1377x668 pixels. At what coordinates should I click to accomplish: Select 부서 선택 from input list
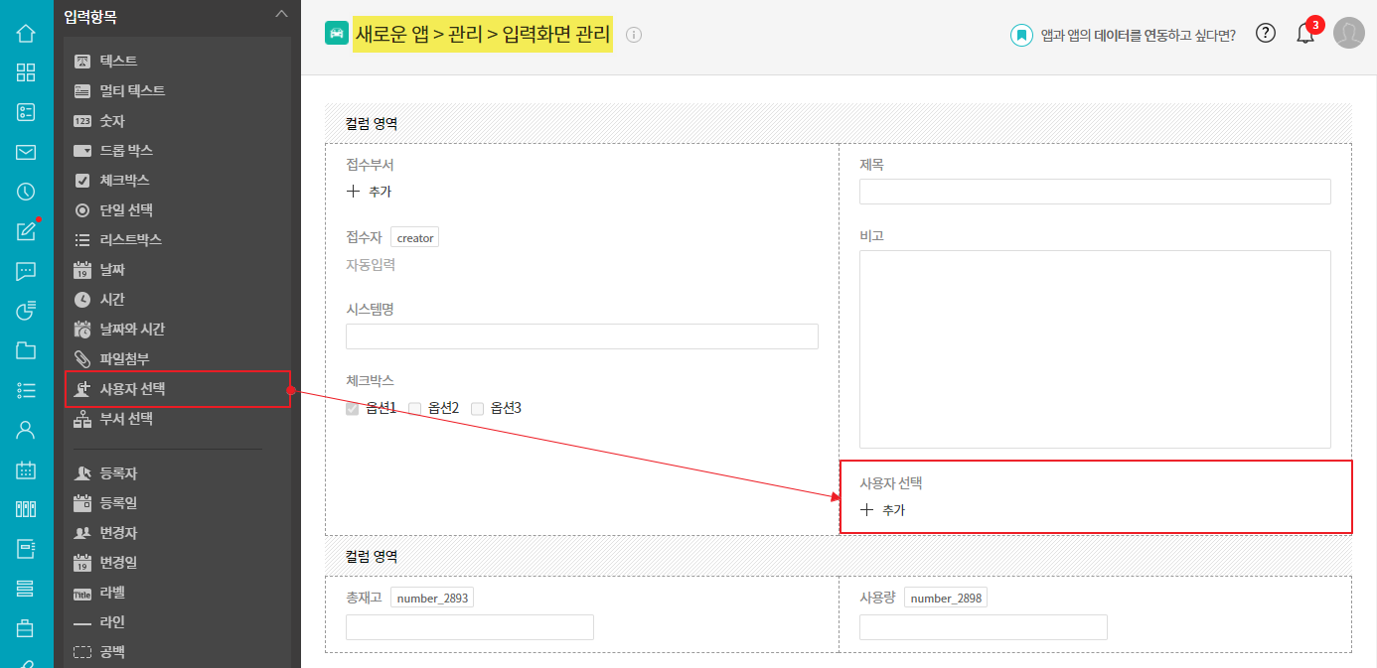tap(125, 419)
